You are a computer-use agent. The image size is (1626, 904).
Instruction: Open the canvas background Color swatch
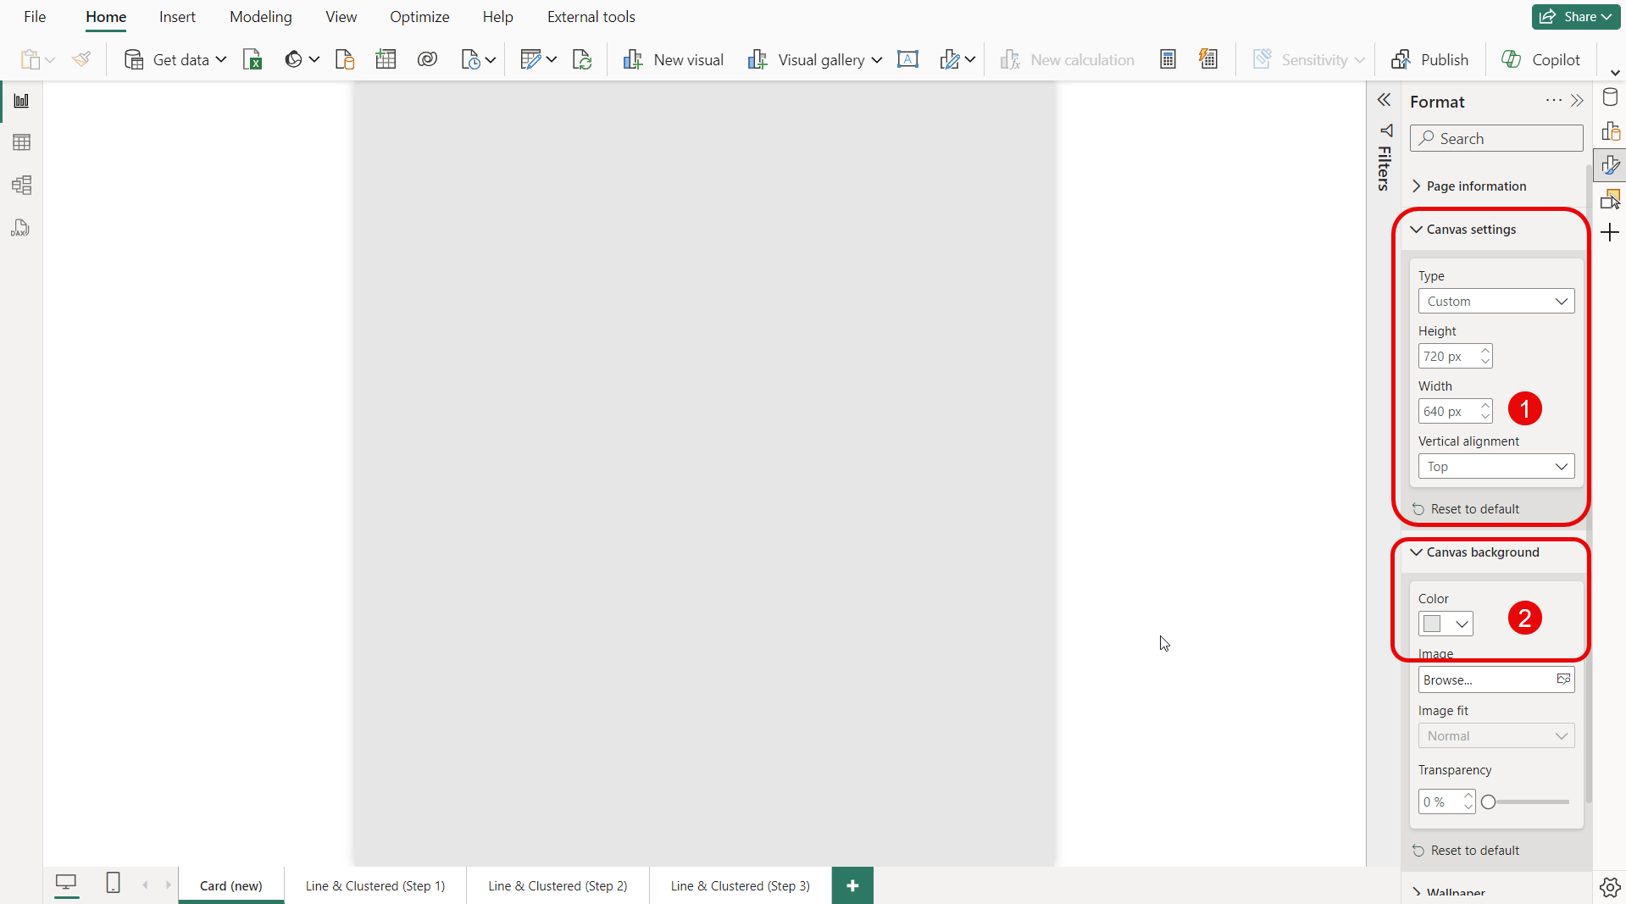click(1446, 624)
